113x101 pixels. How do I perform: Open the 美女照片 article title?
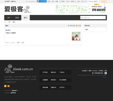coord(8,30)
